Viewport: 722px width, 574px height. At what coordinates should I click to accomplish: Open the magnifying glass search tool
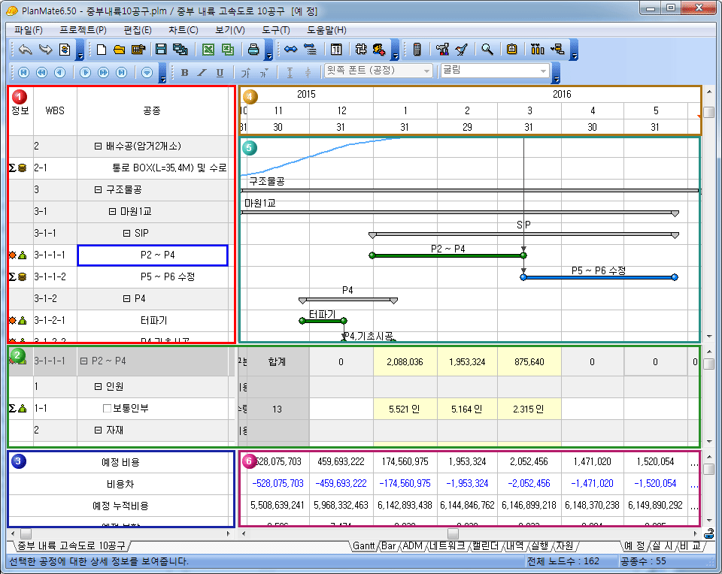(x=487, y=50)
